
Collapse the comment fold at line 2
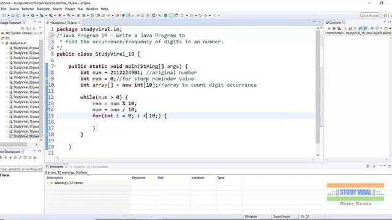(55, 35)
